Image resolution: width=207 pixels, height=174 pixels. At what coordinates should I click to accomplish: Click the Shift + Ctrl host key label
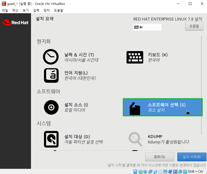[x=195, y=171]
